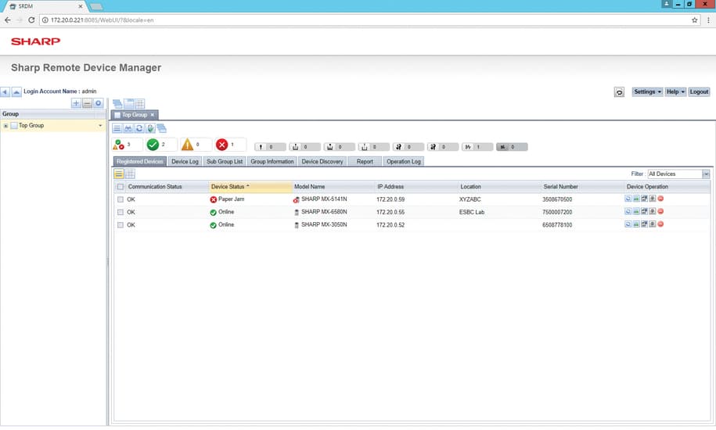Expand the Top Group tree node
This screenshot has height=430, width=716.
pos(6,125)
